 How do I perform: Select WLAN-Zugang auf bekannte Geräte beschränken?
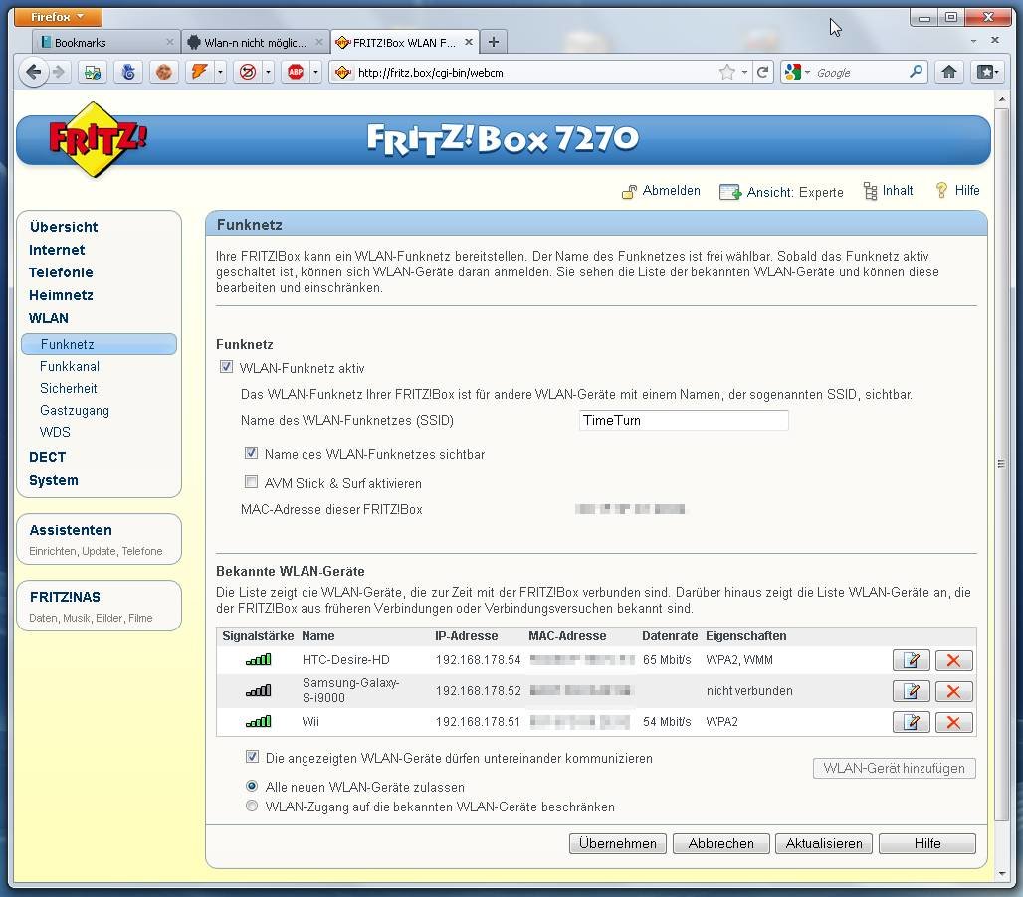[x=252, y=806]
